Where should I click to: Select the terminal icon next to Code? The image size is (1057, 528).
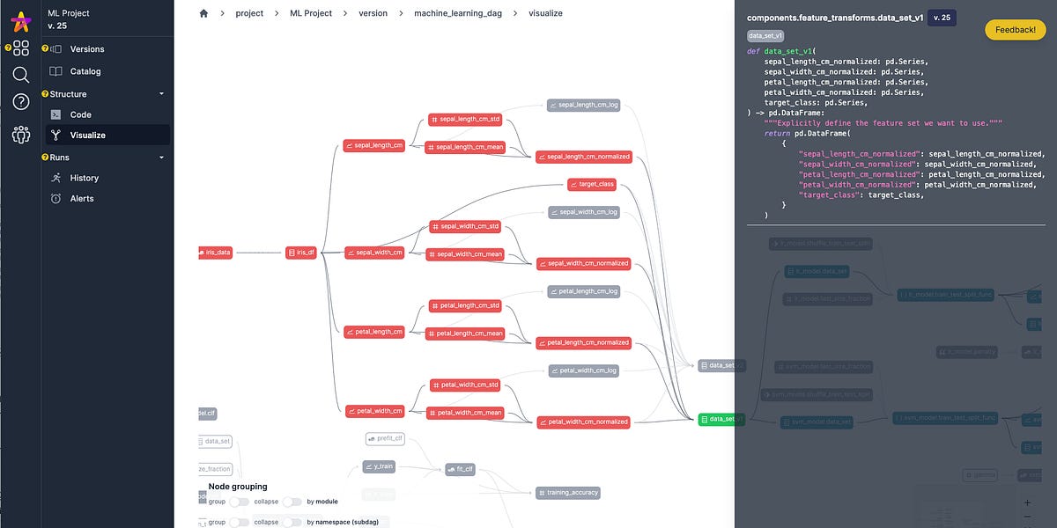point(55,114)
